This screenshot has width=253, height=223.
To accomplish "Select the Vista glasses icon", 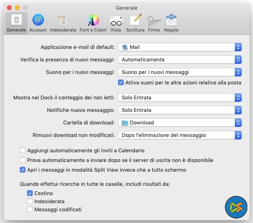I will [116, 23].
